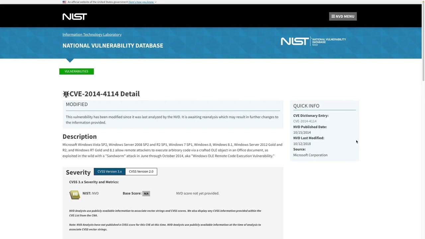Open the Information Technology Laboratory link
The width and height of the screenshot is (425, 239).
[x=92, y=35]
